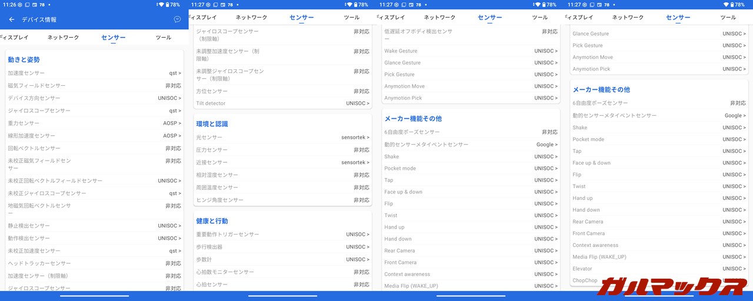Switch to the ネットワーク tab under デバイス情報
Viewport: 753px width, 301px height.
coord(64,38)
